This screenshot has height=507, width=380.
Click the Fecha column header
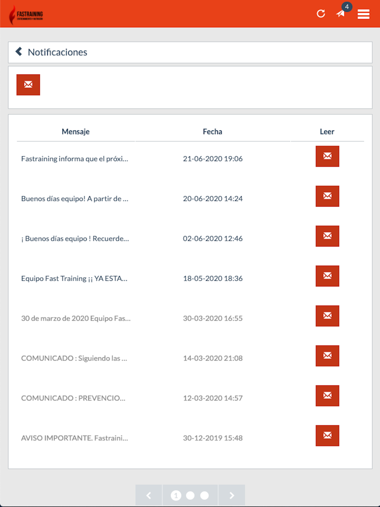[212, 132]
